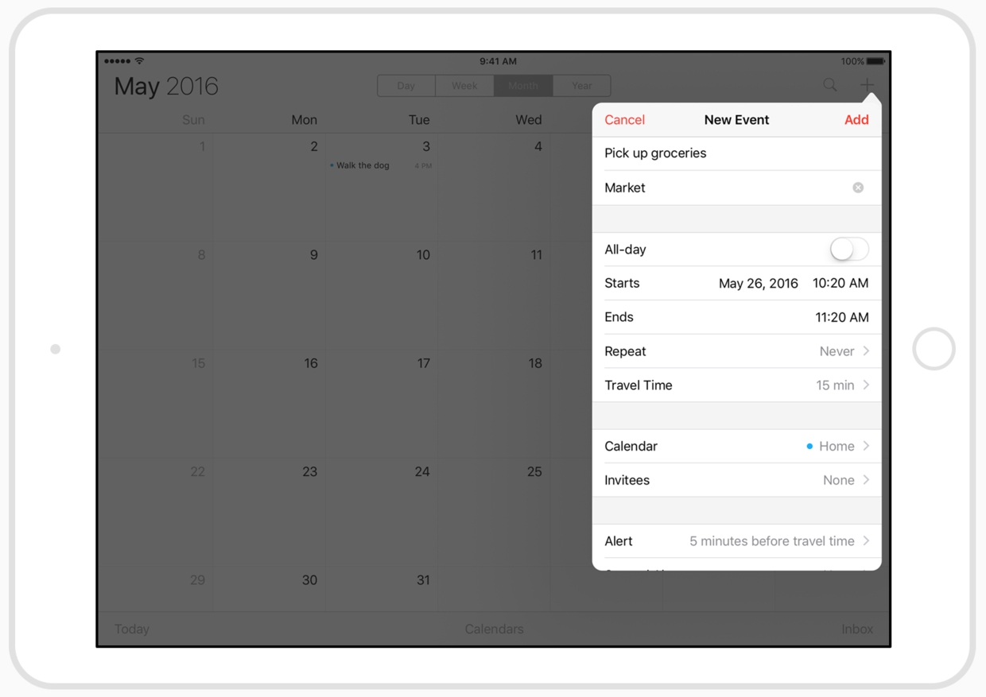
Task: Switch to Day view tab
Action: (x=406, y=86)
